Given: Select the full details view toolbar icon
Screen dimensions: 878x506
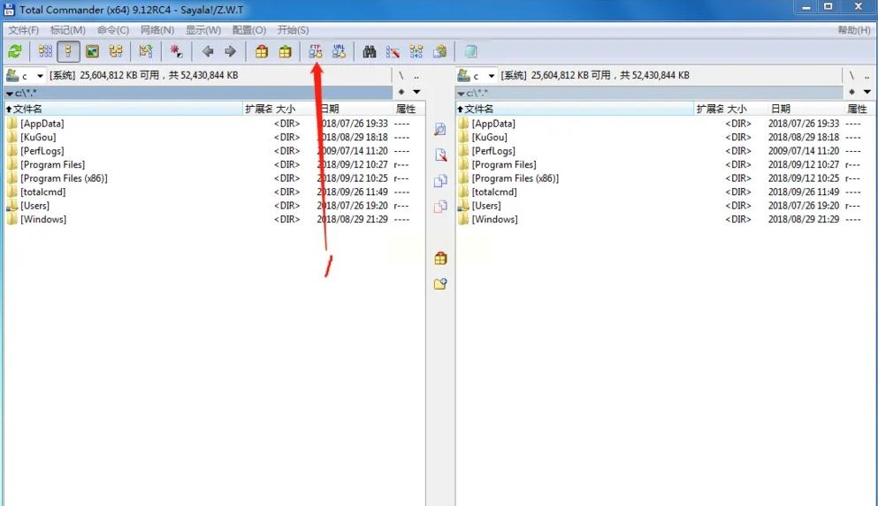Looking at the screenshot, I should click(x=68, y=51).
